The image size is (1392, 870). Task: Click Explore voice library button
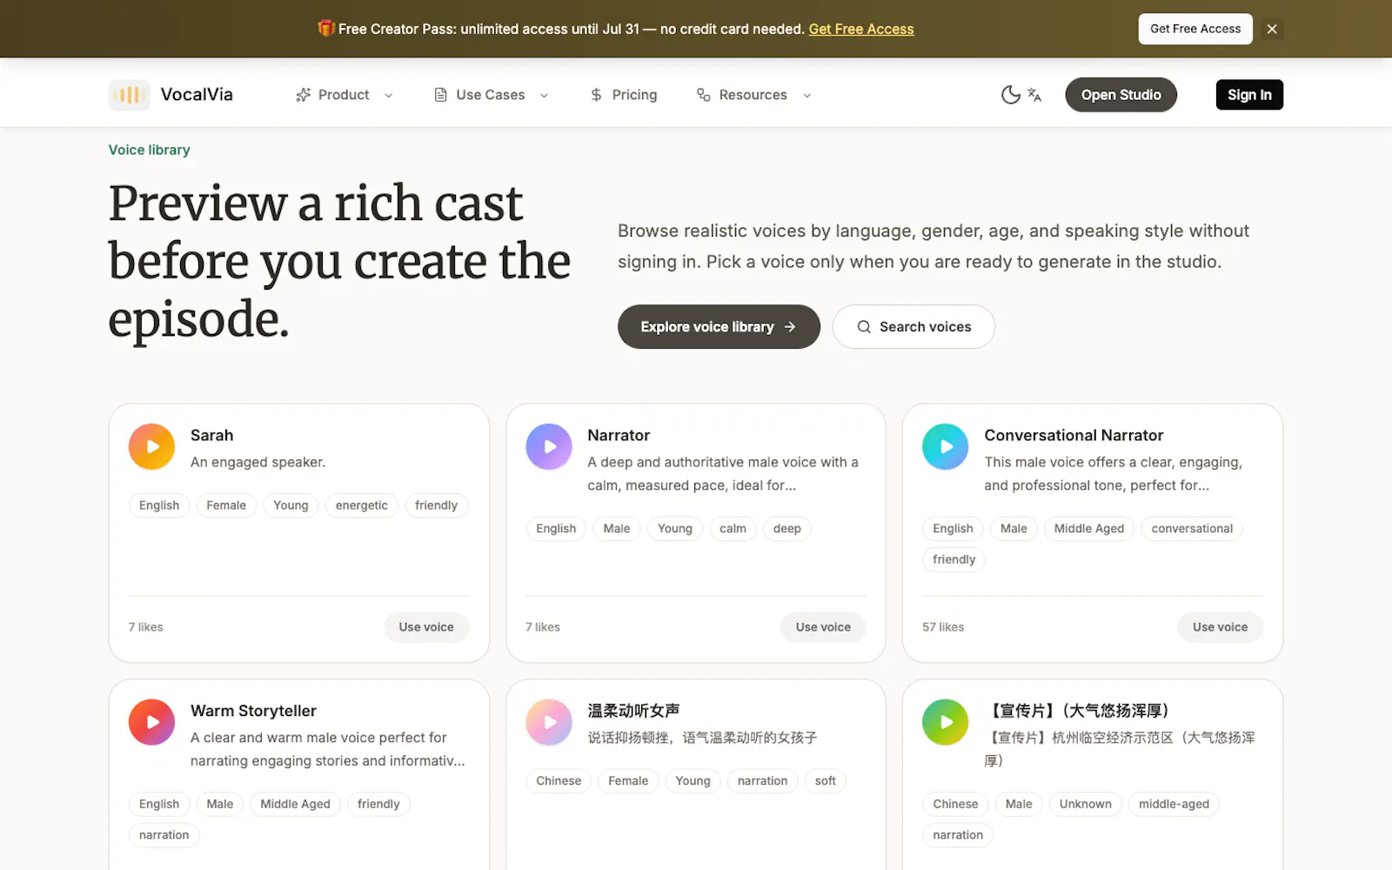[x=719, y=327]
